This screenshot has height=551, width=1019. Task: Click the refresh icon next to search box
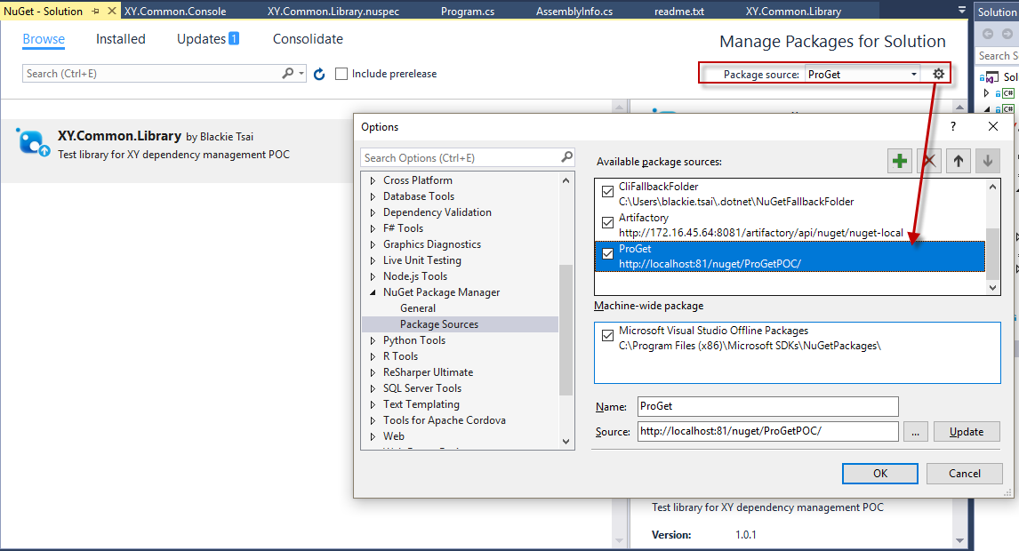click(320, 74)
